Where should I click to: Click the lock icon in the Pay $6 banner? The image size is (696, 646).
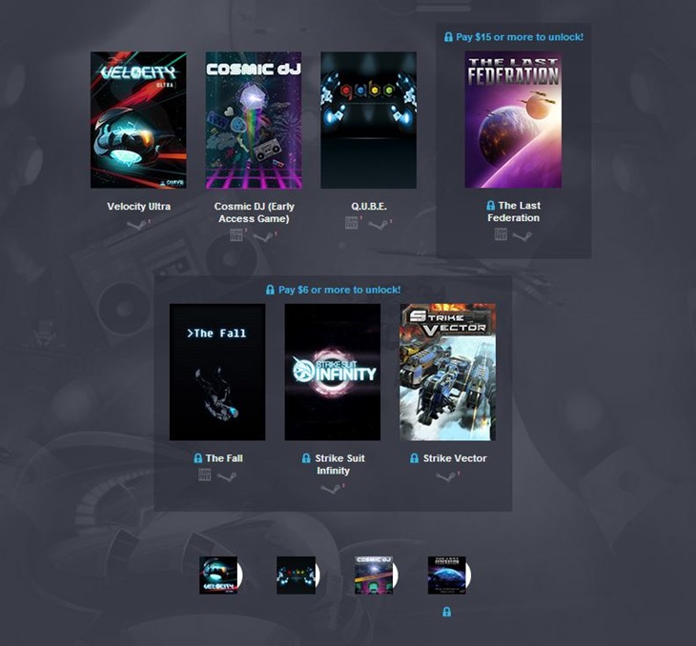(x=270, y=290)
